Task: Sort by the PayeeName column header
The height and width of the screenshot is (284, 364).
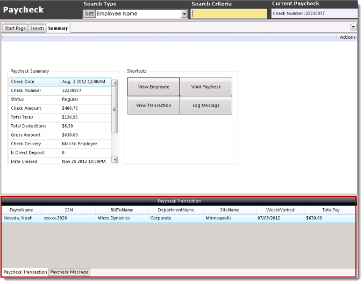Action: pos(22,210)
